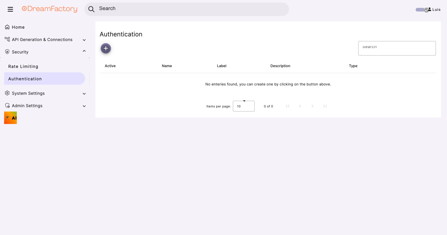The width and height of the screenshot is (447, 235).
Task: Open the hamburger menu
Action: 10,9
